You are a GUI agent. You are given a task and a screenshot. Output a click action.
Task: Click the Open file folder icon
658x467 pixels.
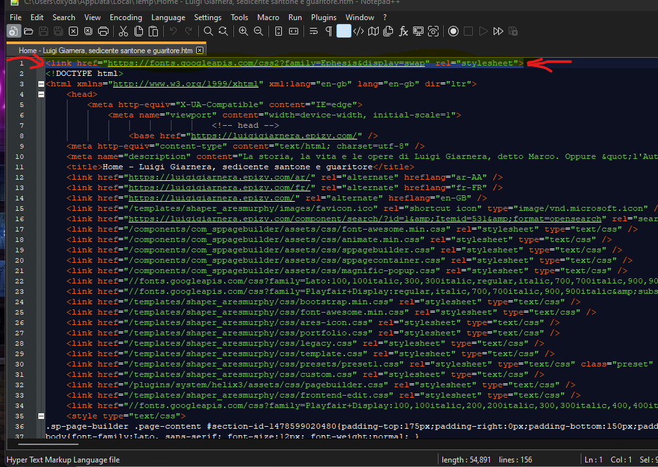coord(29,31)
